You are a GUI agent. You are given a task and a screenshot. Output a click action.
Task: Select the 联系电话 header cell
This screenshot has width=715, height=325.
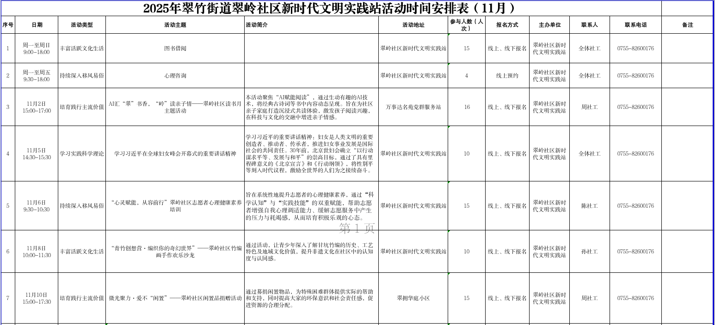(635, 25)
